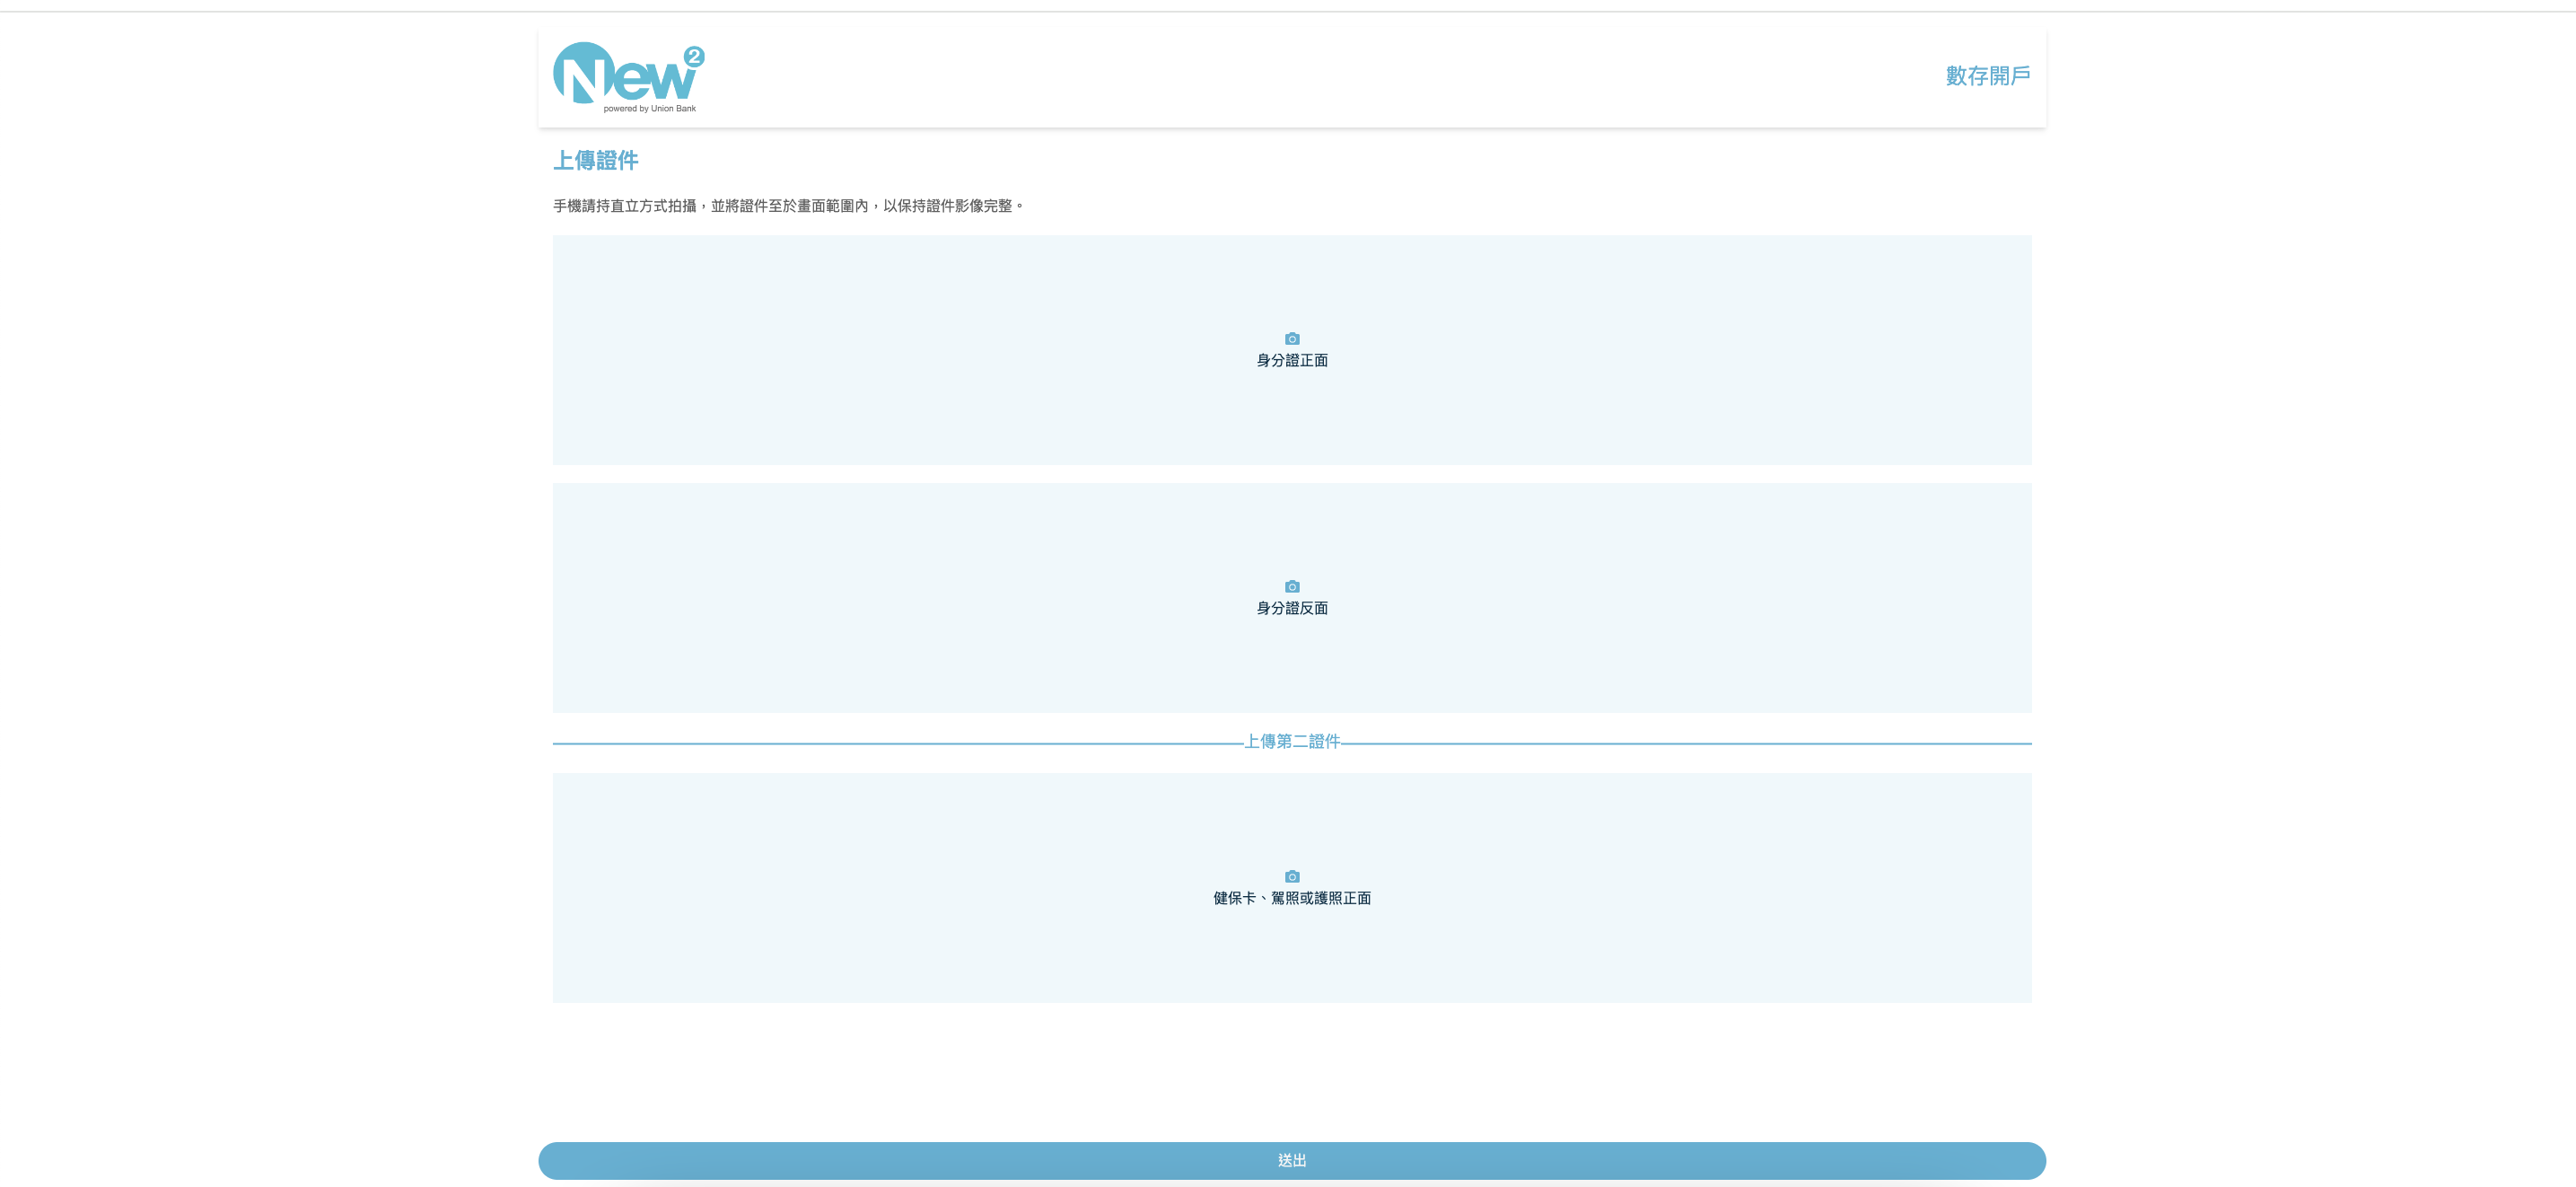Click the camera icon above 健保卡、駕照或護照正面
Image resolution: width=2576 pixels, height=1187 pixels.
tap(1292, 877)
